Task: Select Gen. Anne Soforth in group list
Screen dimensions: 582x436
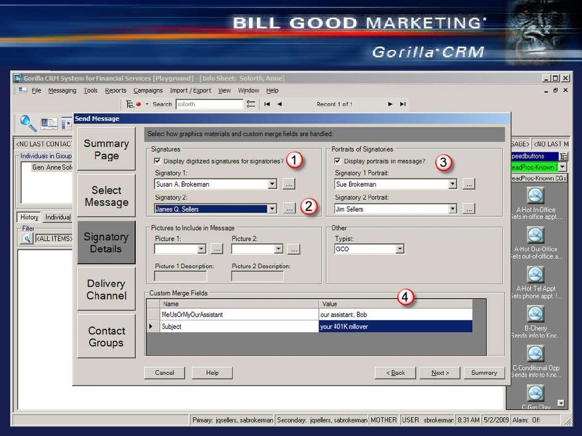Action: click(x=52, y=167)
